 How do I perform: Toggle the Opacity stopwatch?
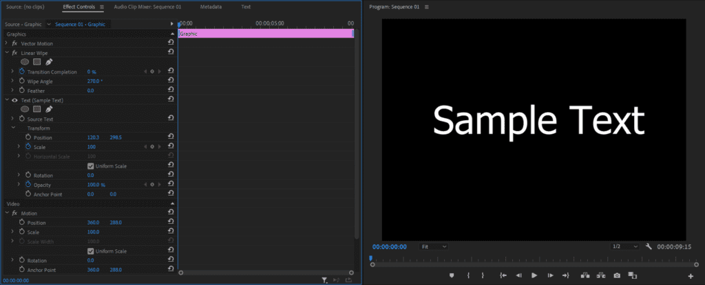coord(28,185)
